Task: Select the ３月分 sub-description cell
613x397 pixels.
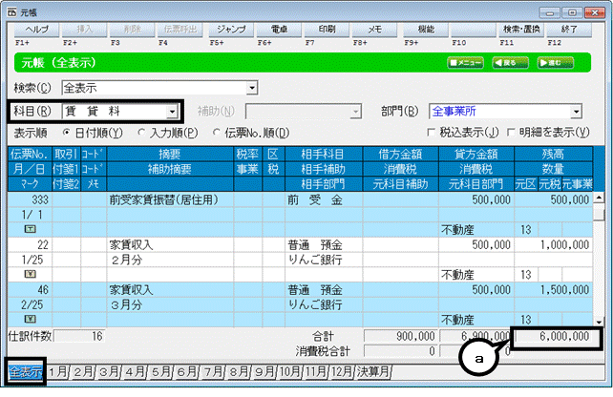Action: [170, 304]
